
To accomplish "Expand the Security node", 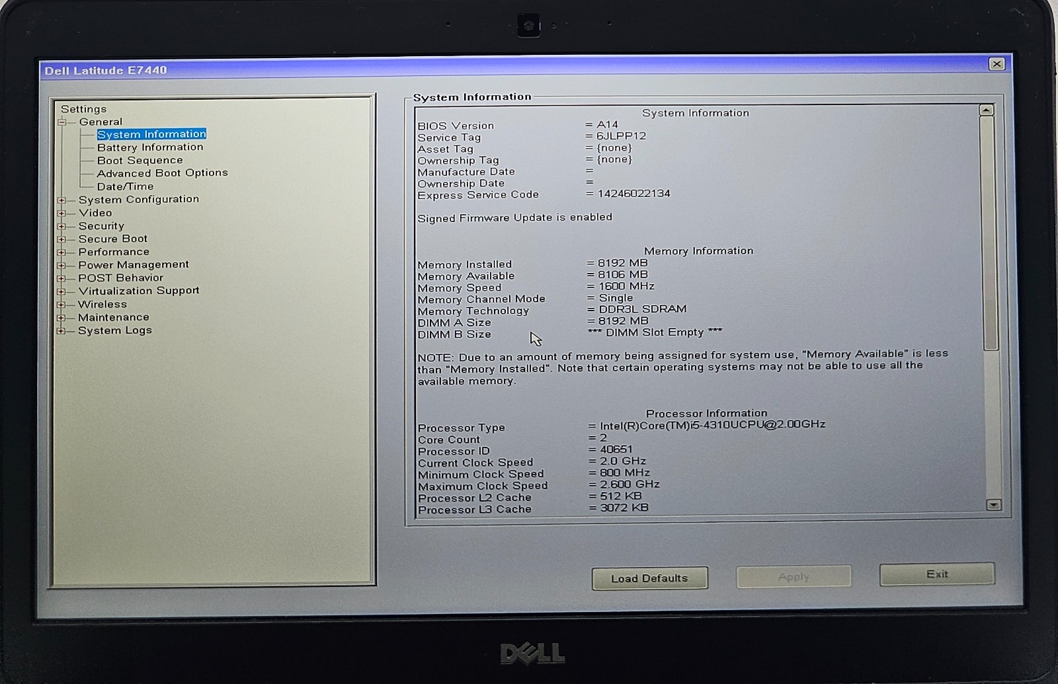I will [61, 227].
